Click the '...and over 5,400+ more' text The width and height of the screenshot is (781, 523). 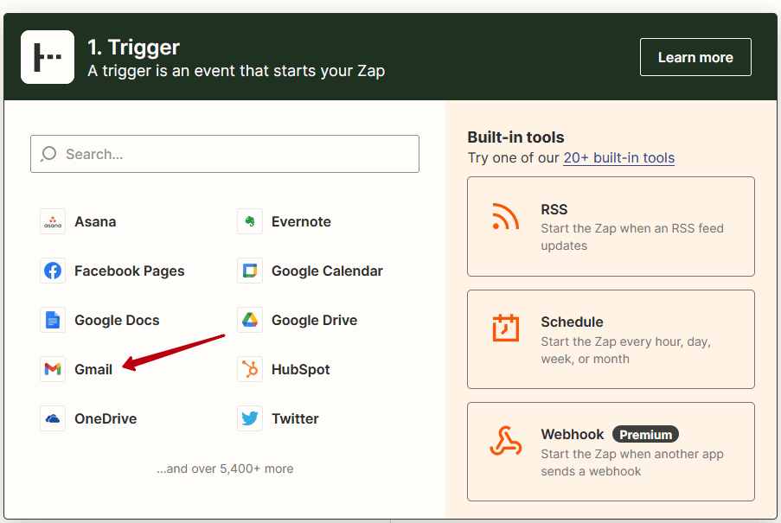click(225, 469)
